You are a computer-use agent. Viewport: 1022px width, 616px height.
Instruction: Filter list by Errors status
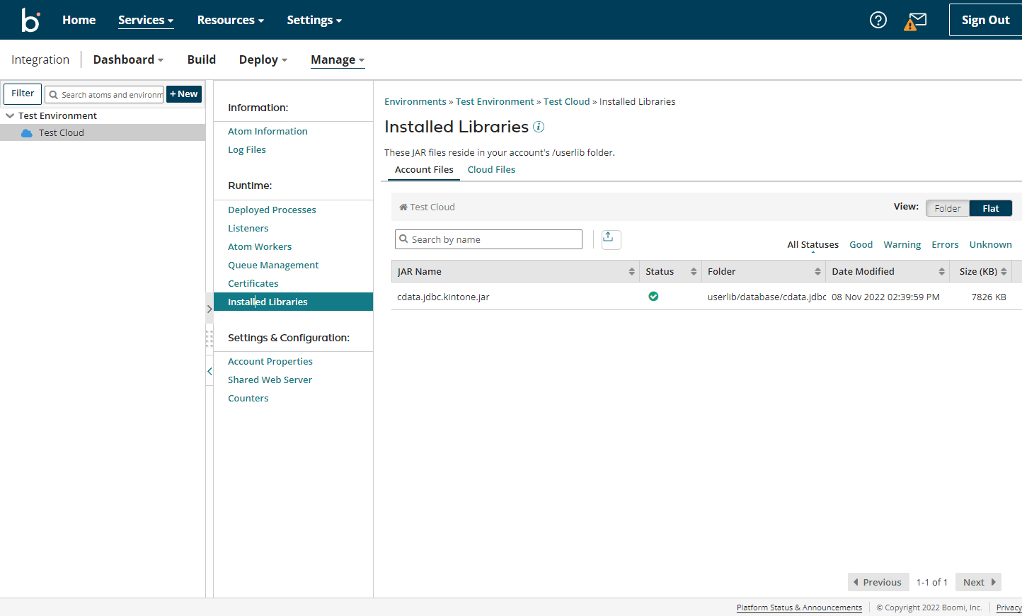[946, 245]
